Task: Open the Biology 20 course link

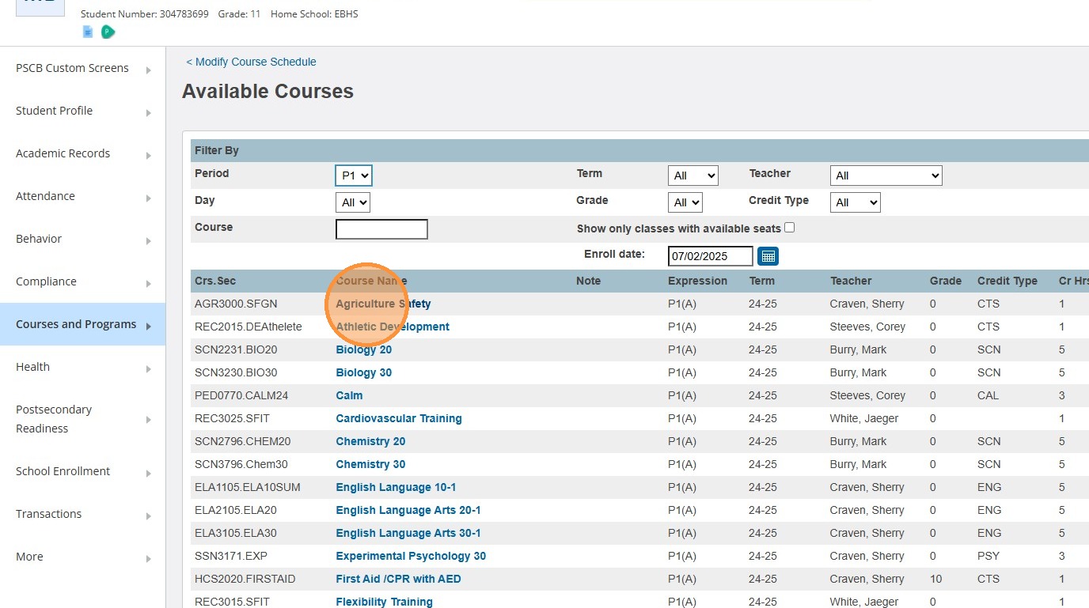Action: click(x=364, y=349)
